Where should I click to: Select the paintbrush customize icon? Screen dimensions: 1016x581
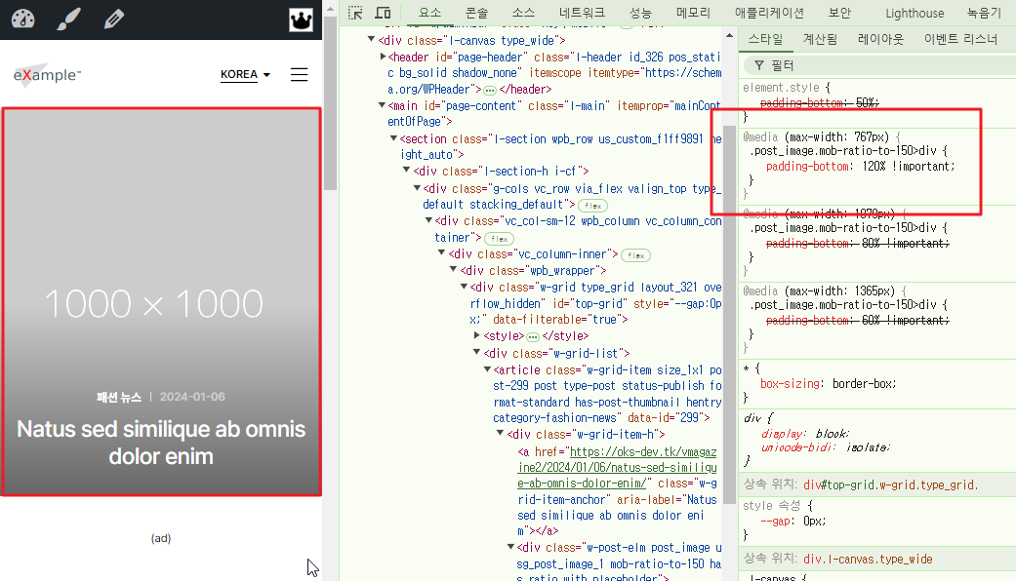[x=68, y=19]
